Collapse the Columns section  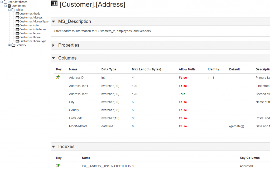point(54,58)
